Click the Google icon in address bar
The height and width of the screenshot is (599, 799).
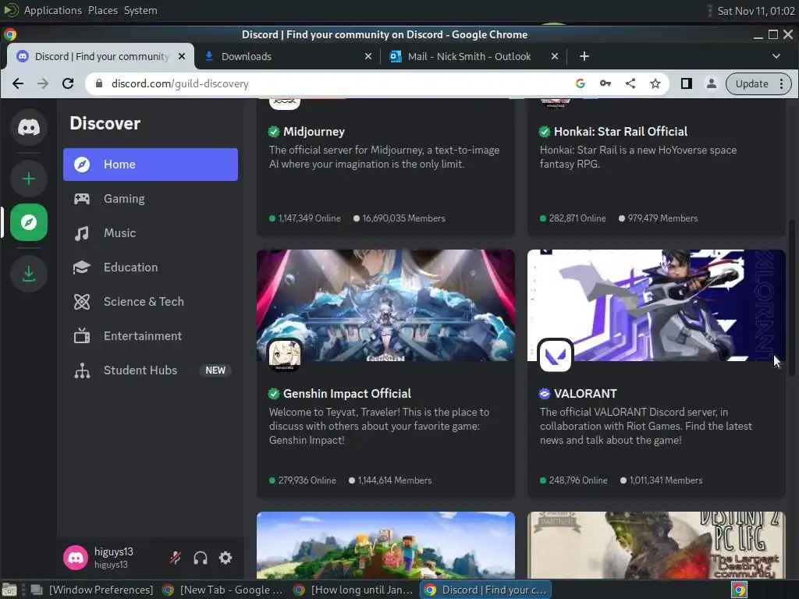(580, 83)
